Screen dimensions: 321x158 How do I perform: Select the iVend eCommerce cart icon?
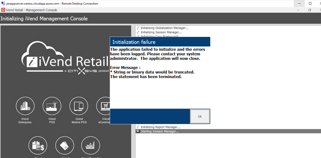[x=103, y=106]
